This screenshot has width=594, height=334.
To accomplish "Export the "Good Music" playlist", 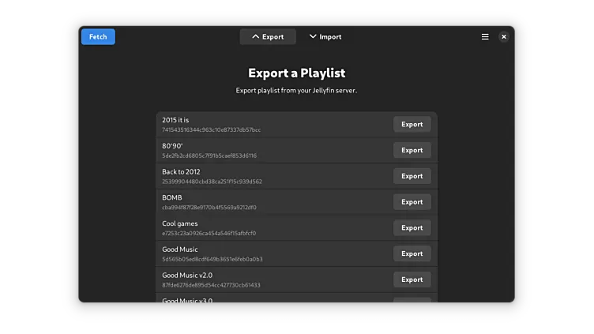I will 412,253.
